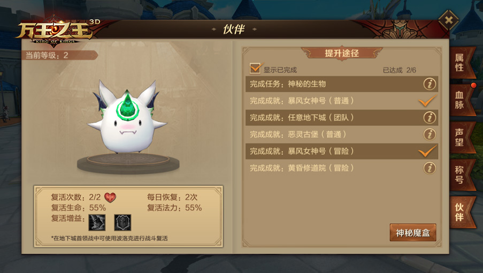Open info for 神秘的生物 task
The height and width of the screenshot is (273, 483).
pyautogui.click(x=430, y=84)
